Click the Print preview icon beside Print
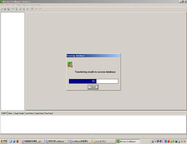 (x=16, y=9)
